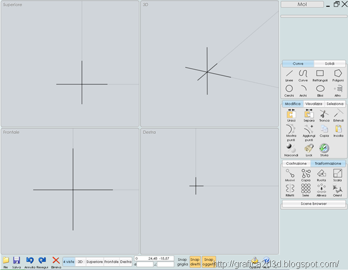Viewport: 348px width, 270px height.
Task: Open the Storia history icon
Action: pyautogui.click(x=324, y=150)
